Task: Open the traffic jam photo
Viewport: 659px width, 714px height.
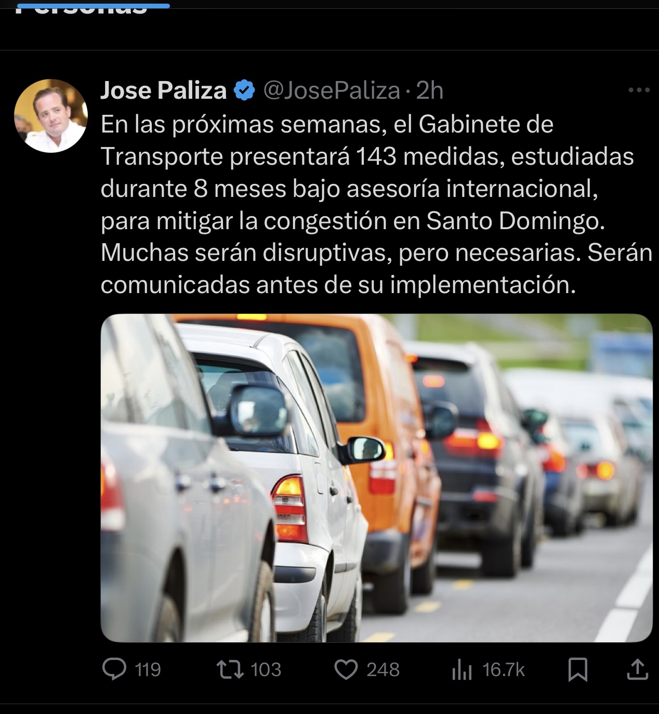Action: point(376,478)
